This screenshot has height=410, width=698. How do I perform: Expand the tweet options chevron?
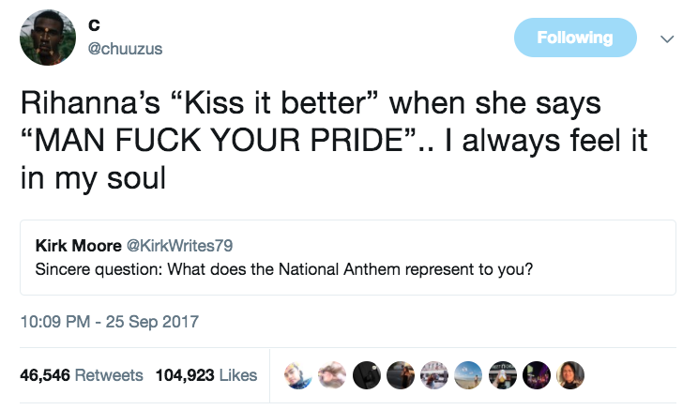point(667,39)
